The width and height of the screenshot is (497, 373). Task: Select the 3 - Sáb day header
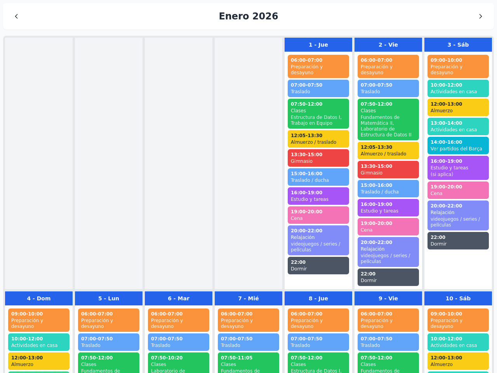458,45
